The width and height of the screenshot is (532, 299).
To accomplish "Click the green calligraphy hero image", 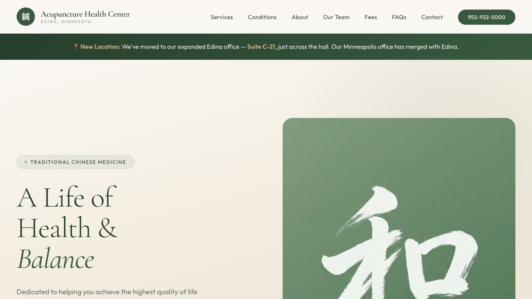I will point(399,208).
